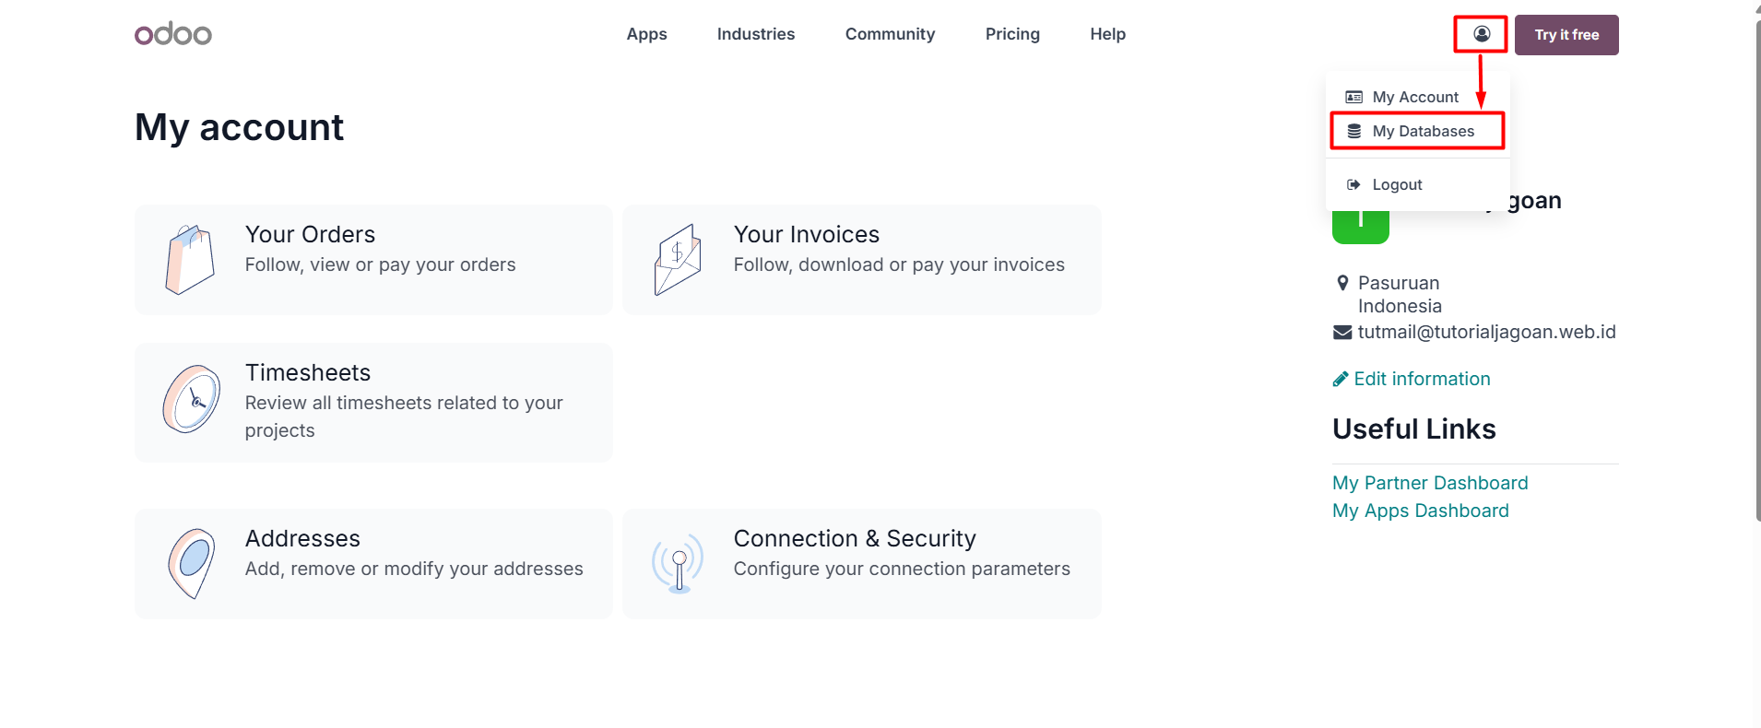Open My Apps Dashboard link
This screenshot has width=1761, height=728.
1420,511
